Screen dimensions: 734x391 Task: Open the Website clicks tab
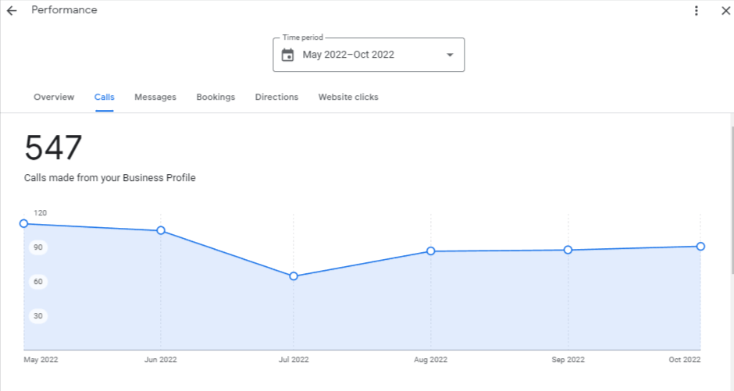click(x=347, y=98)
